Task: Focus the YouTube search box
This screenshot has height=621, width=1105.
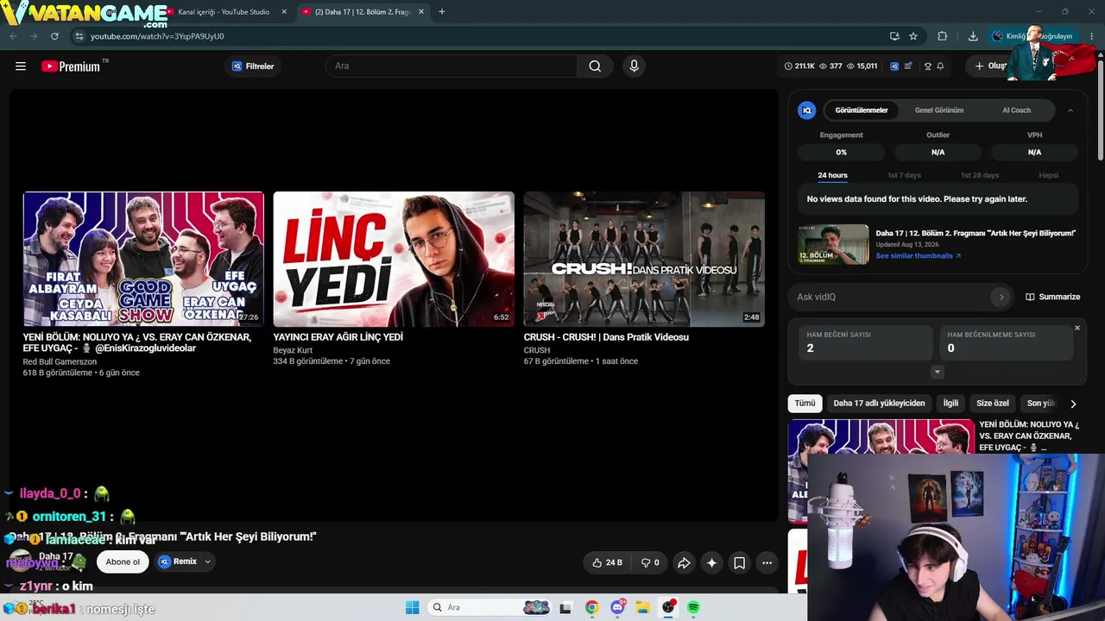Action: coord(451,66)
